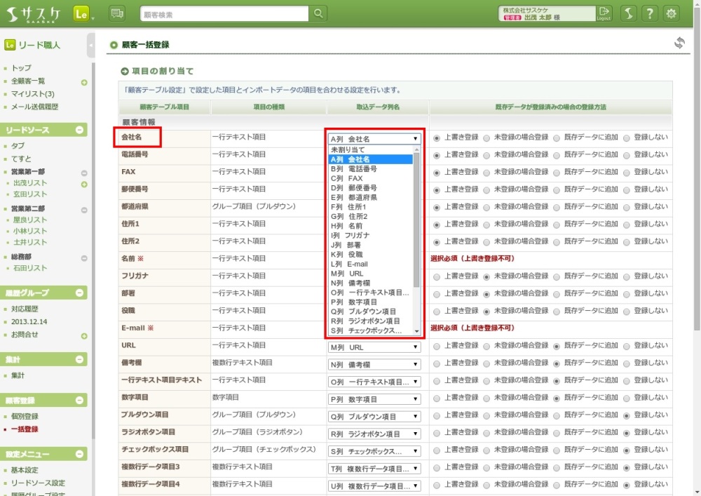701x496 pixels.
Task: Open the help question mark icon
Action: tap(650, 13)
